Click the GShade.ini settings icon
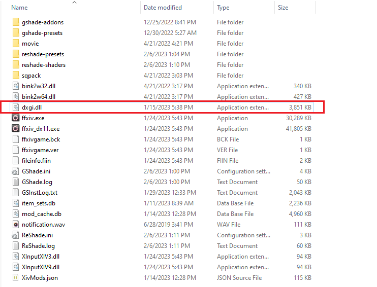 coord(15,171)
